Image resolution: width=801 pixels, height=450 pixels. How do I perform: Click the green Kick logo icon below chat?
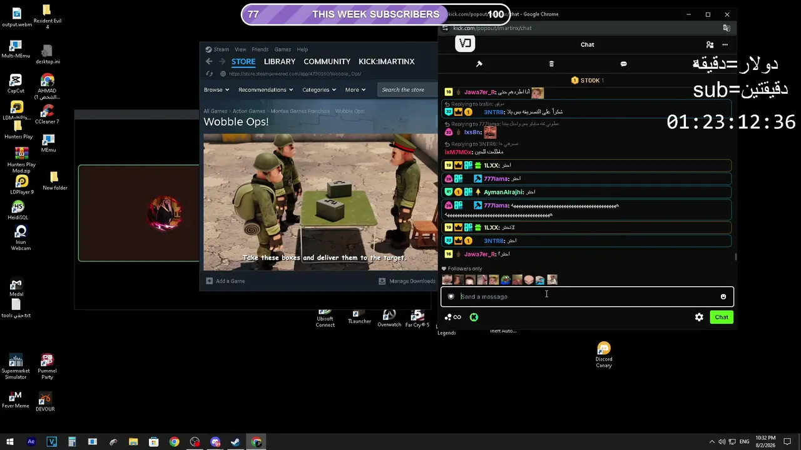(x=474, y=317)
